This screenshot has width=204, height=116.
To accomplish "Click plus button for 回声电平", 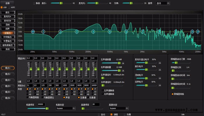I will click(160, 85).
